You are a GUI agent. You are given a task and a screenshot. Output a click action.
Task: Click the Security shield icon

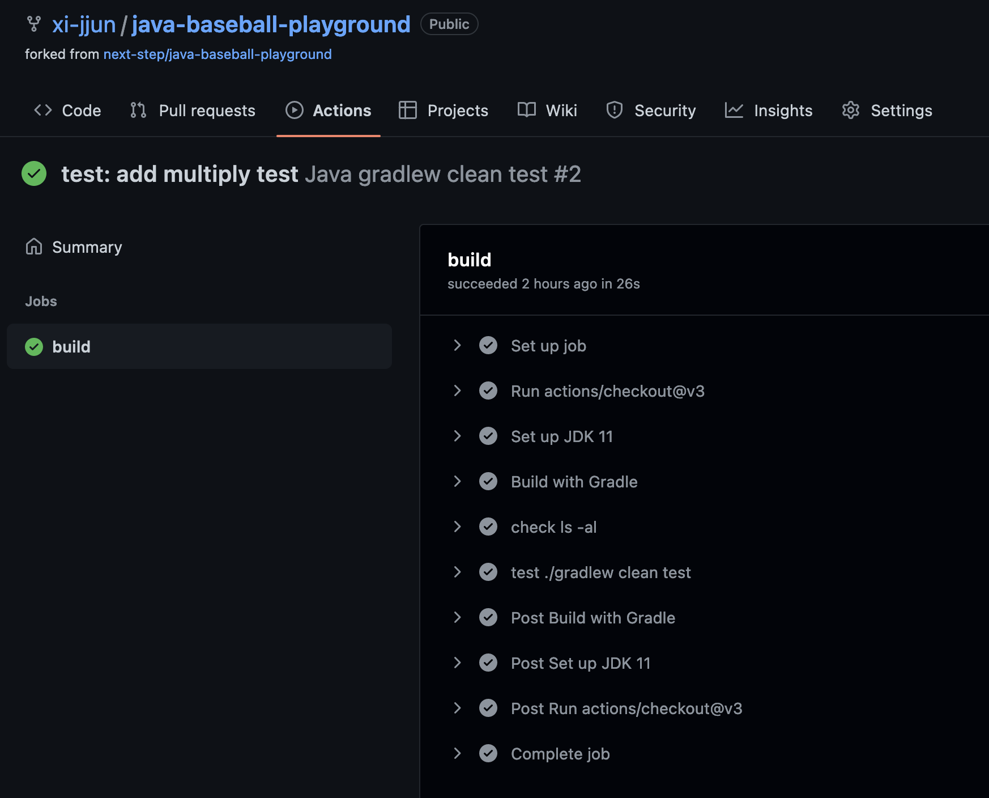[x=614, y=110]
